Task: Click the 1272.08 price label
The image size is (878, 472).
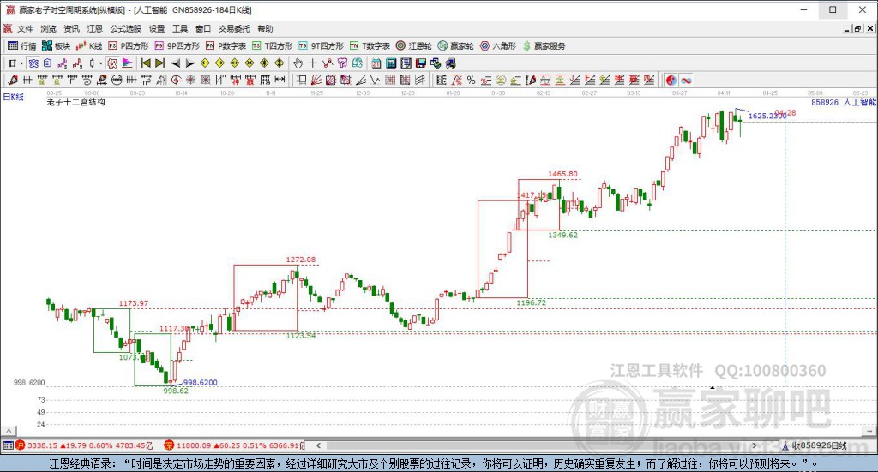Action: click(301, 260)
